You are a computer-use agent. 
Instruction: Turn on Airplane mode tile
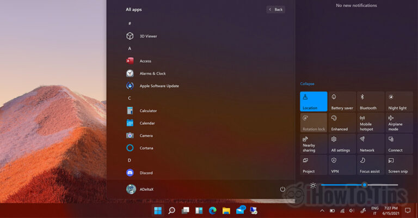[399, 123]
